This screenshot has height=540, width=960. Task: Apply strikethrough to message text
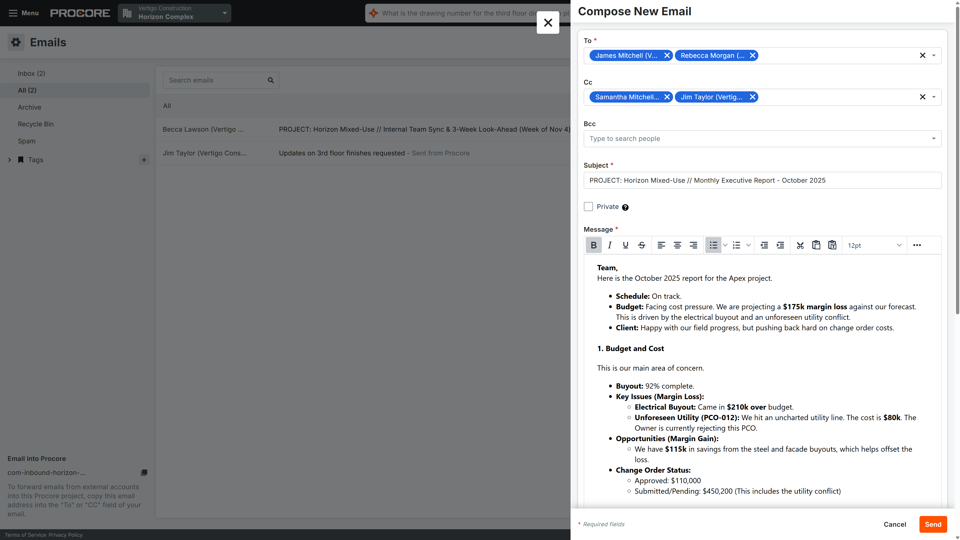pyautogui.click(x=642, y=245)
